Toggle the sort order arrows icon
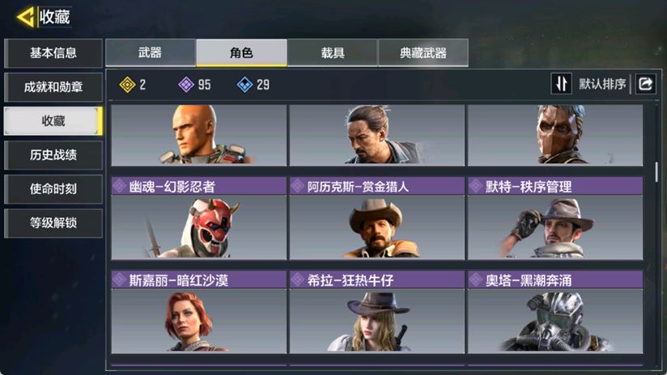Viewport: 667px width, 375px height. [561, 84]
